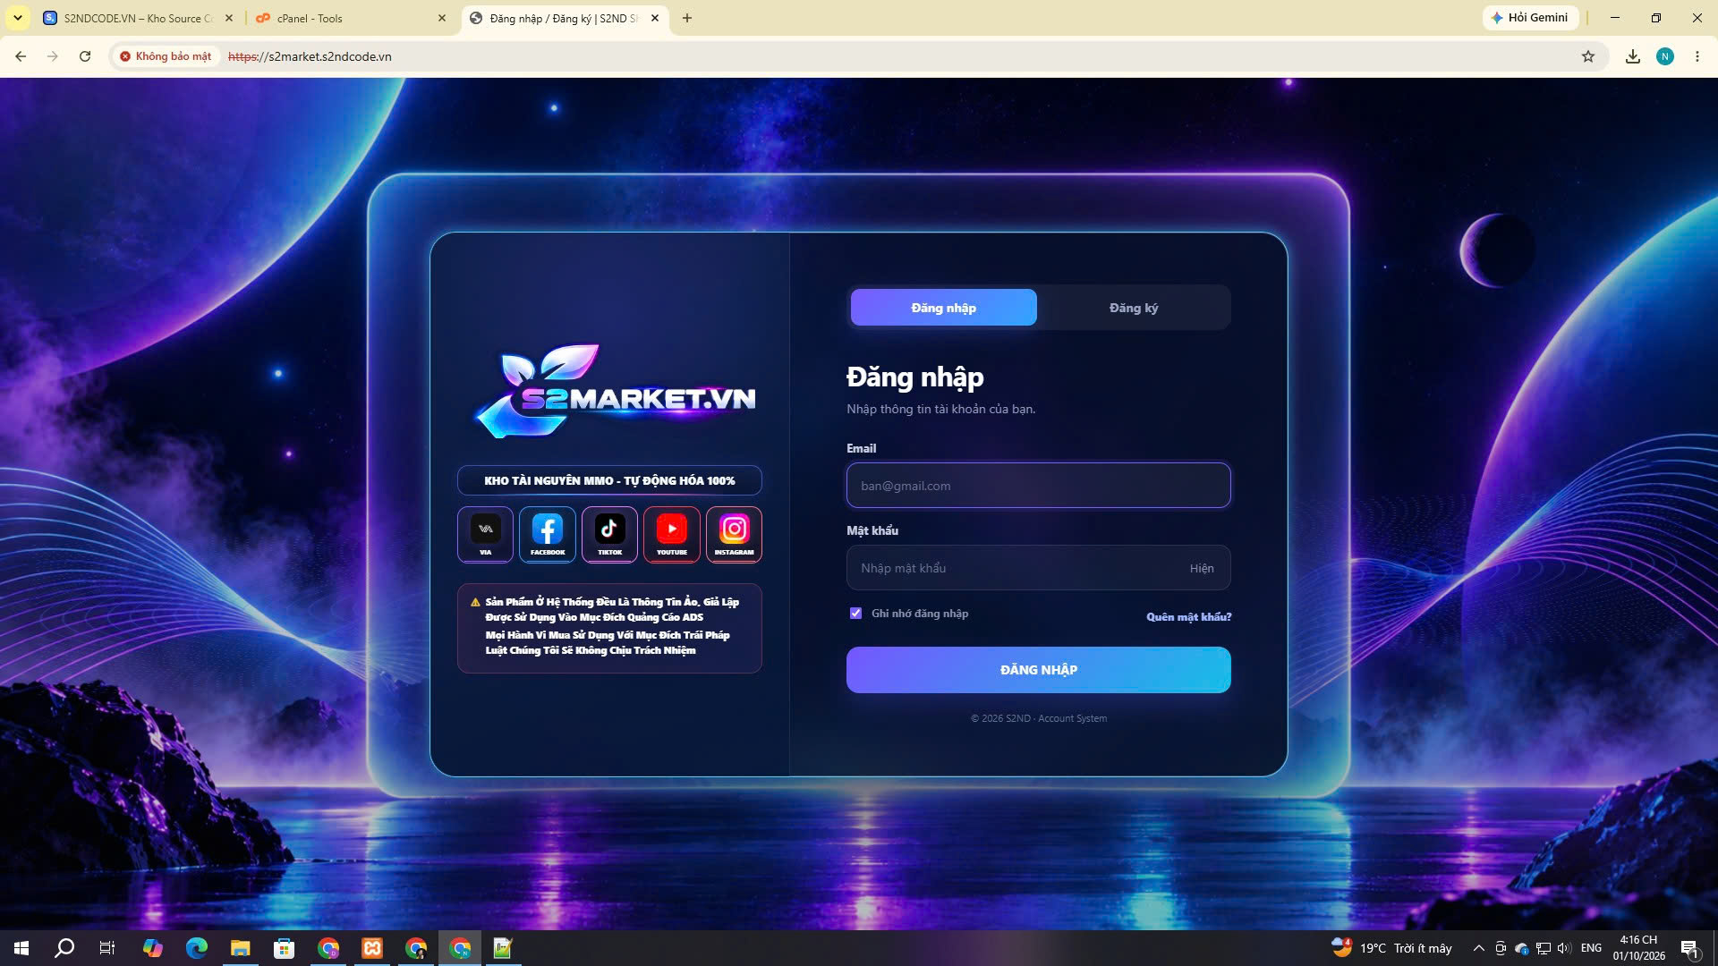Open the Facebook category icon
Screen dimensions: 1718x966
tap(548, 534)
